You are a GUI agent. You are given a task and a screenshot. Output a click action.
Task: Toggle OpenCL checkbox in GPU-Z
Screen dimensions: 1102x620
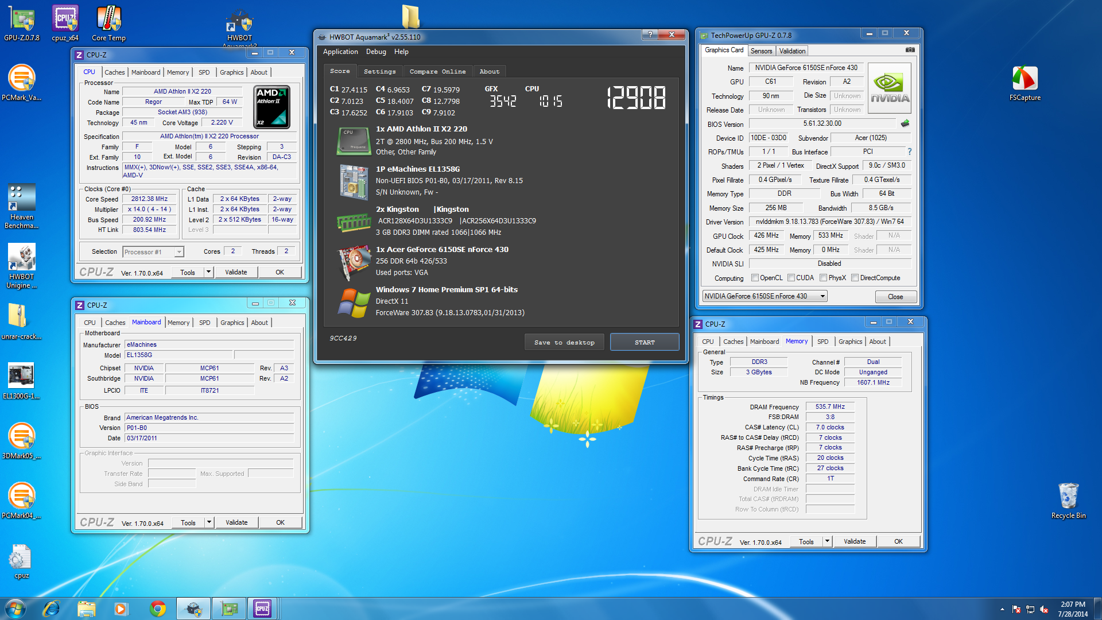coord(755,278)
